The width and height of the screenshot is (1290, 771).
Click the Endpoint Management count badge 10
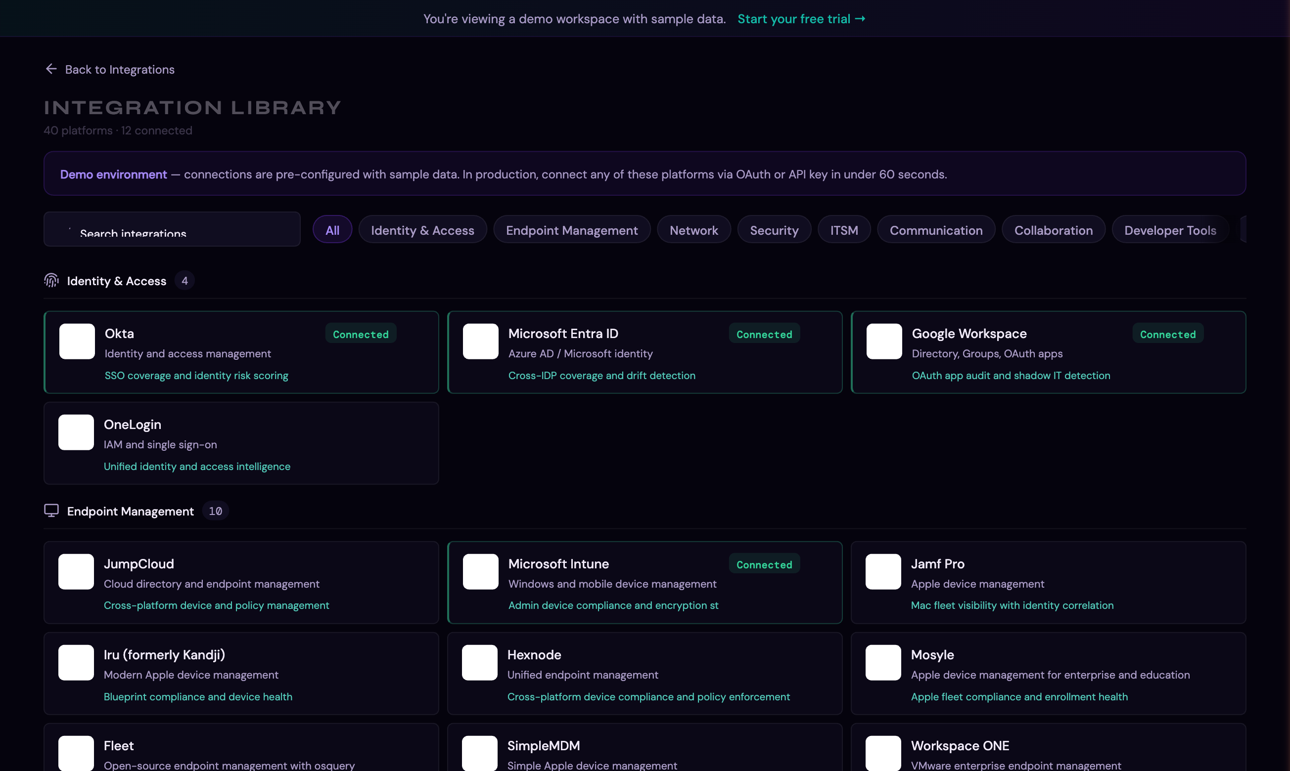[215, 511]
